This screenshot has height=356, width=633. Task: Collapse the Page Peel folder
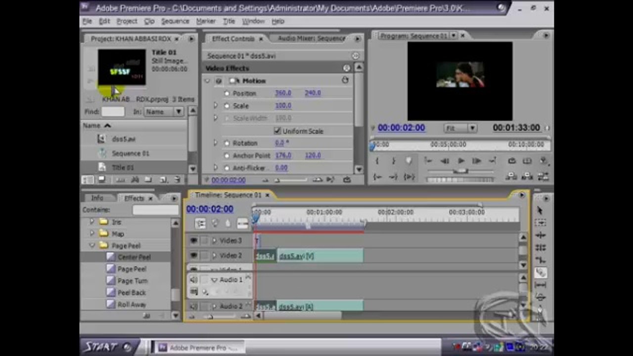(x=92, y=245)
